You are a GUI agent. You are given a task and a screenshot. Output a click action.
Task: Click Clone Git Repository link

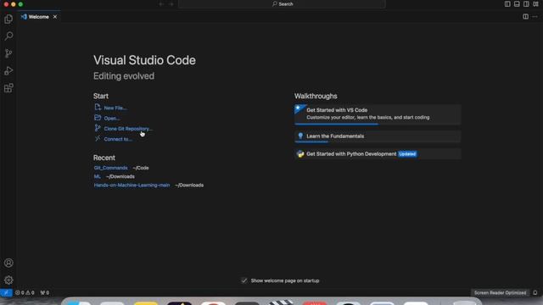[128, 129]
